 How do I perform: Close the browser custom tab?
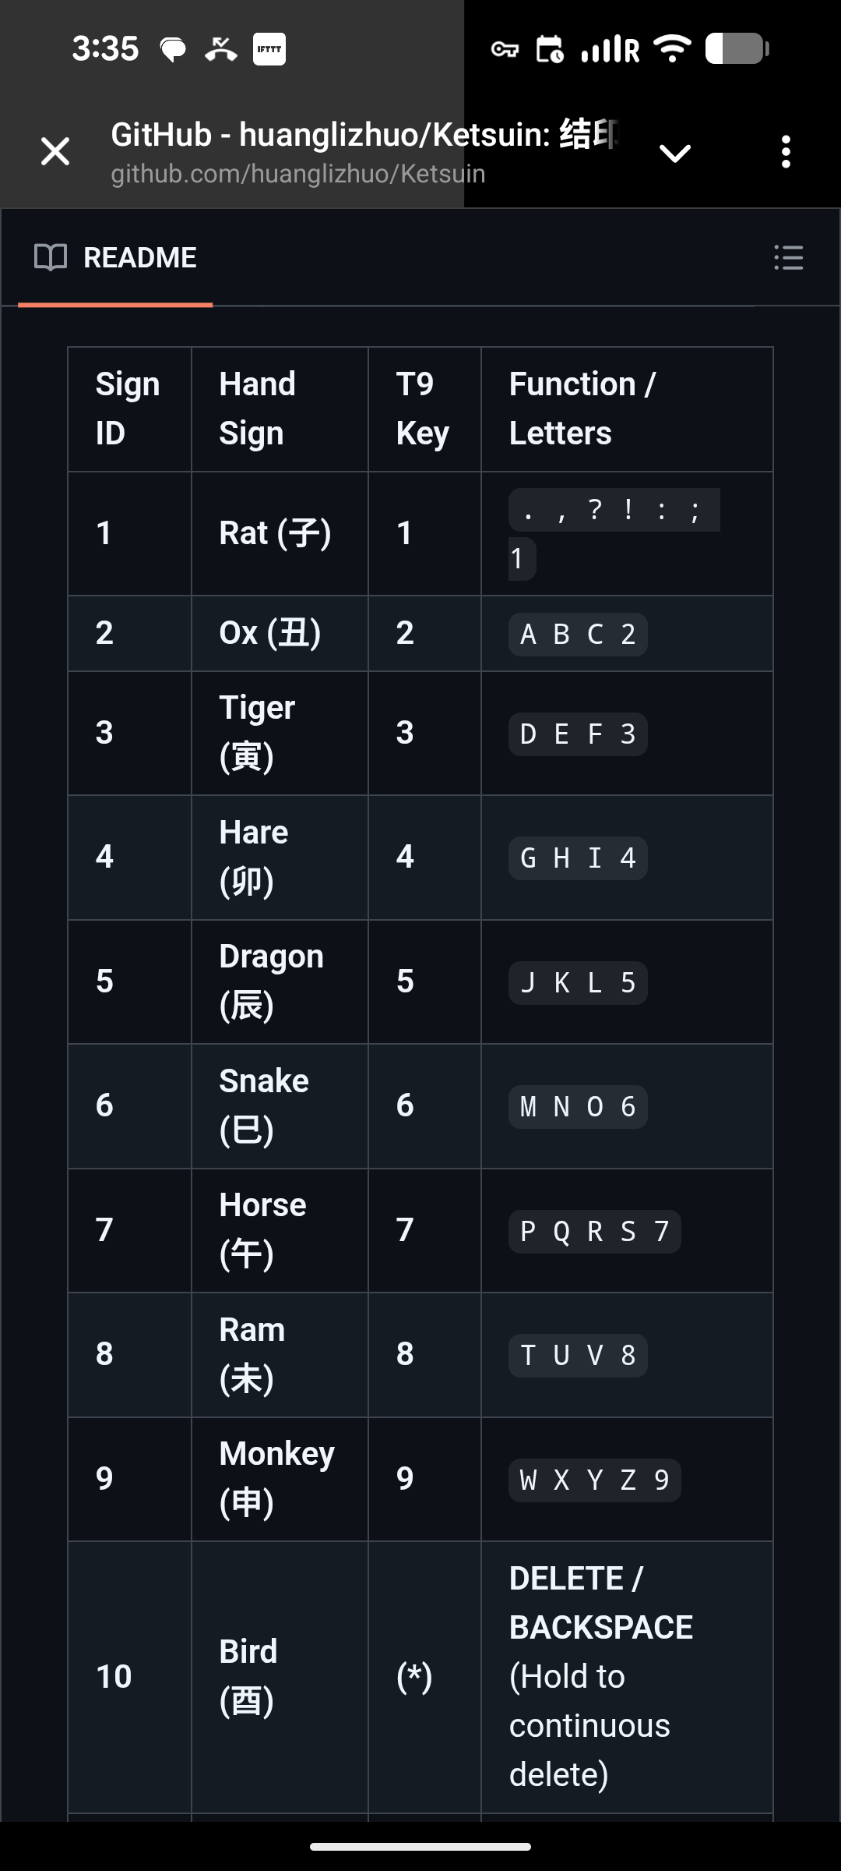tap(55, 151)
